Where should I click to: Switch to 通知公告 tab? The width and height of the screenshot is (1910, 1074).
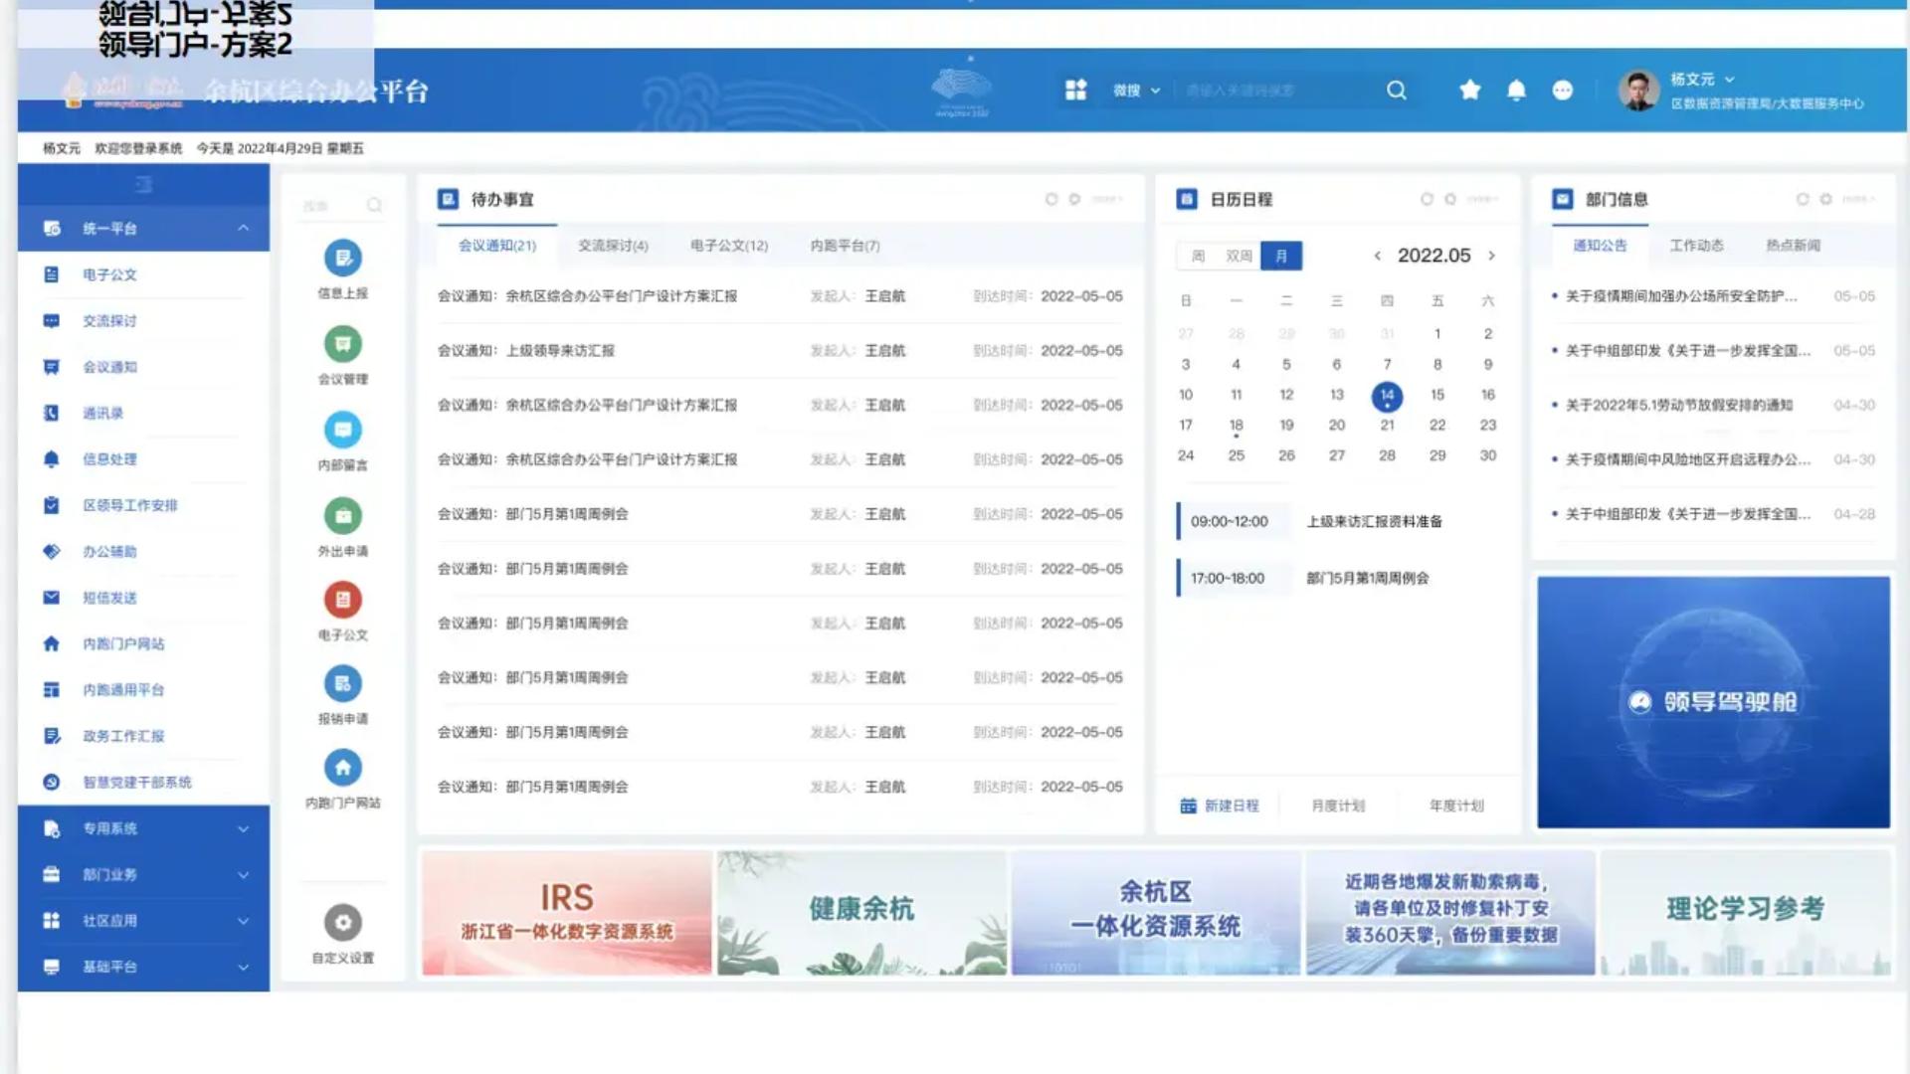1600,246
